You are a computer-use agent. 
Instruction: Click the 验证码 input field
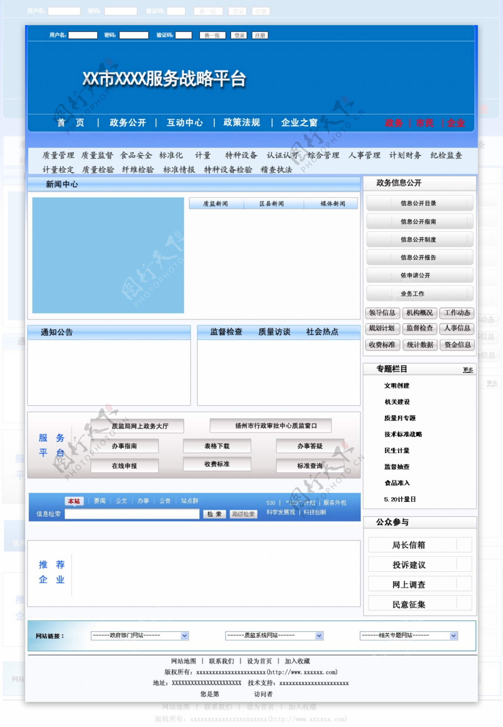[x=184, y=35]
